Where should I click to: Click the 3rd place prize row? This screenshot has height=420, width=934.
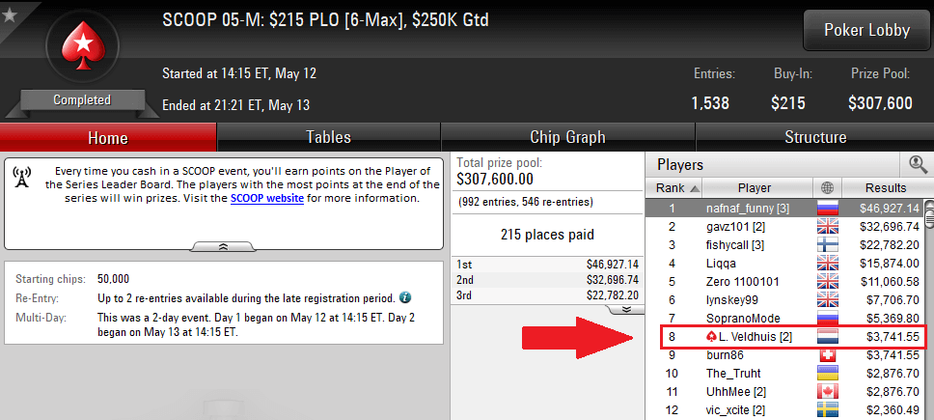tap(547, 294)
